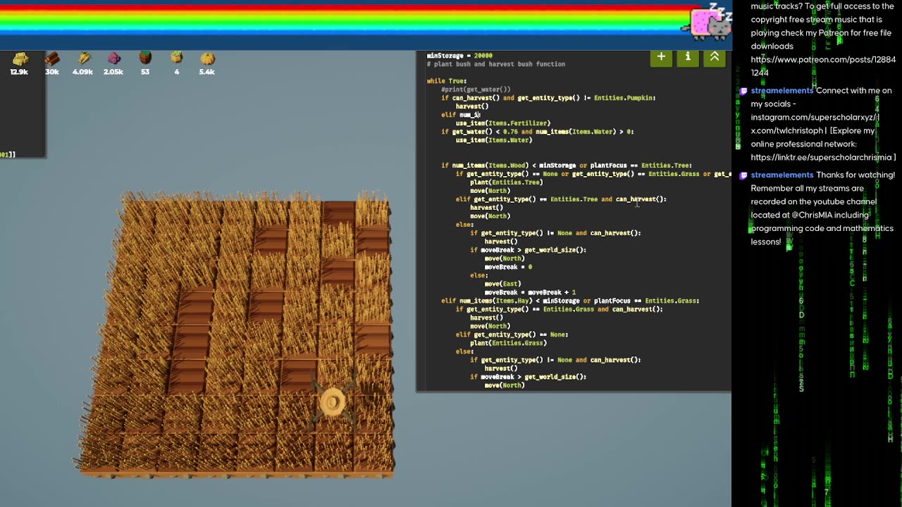Click the '@ChrisMIA' channel mention in chat
Screen dimensions: 902x507
[812, 215]
